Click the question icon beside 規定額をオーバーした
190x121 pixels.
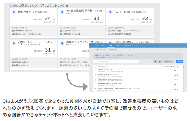61,31
